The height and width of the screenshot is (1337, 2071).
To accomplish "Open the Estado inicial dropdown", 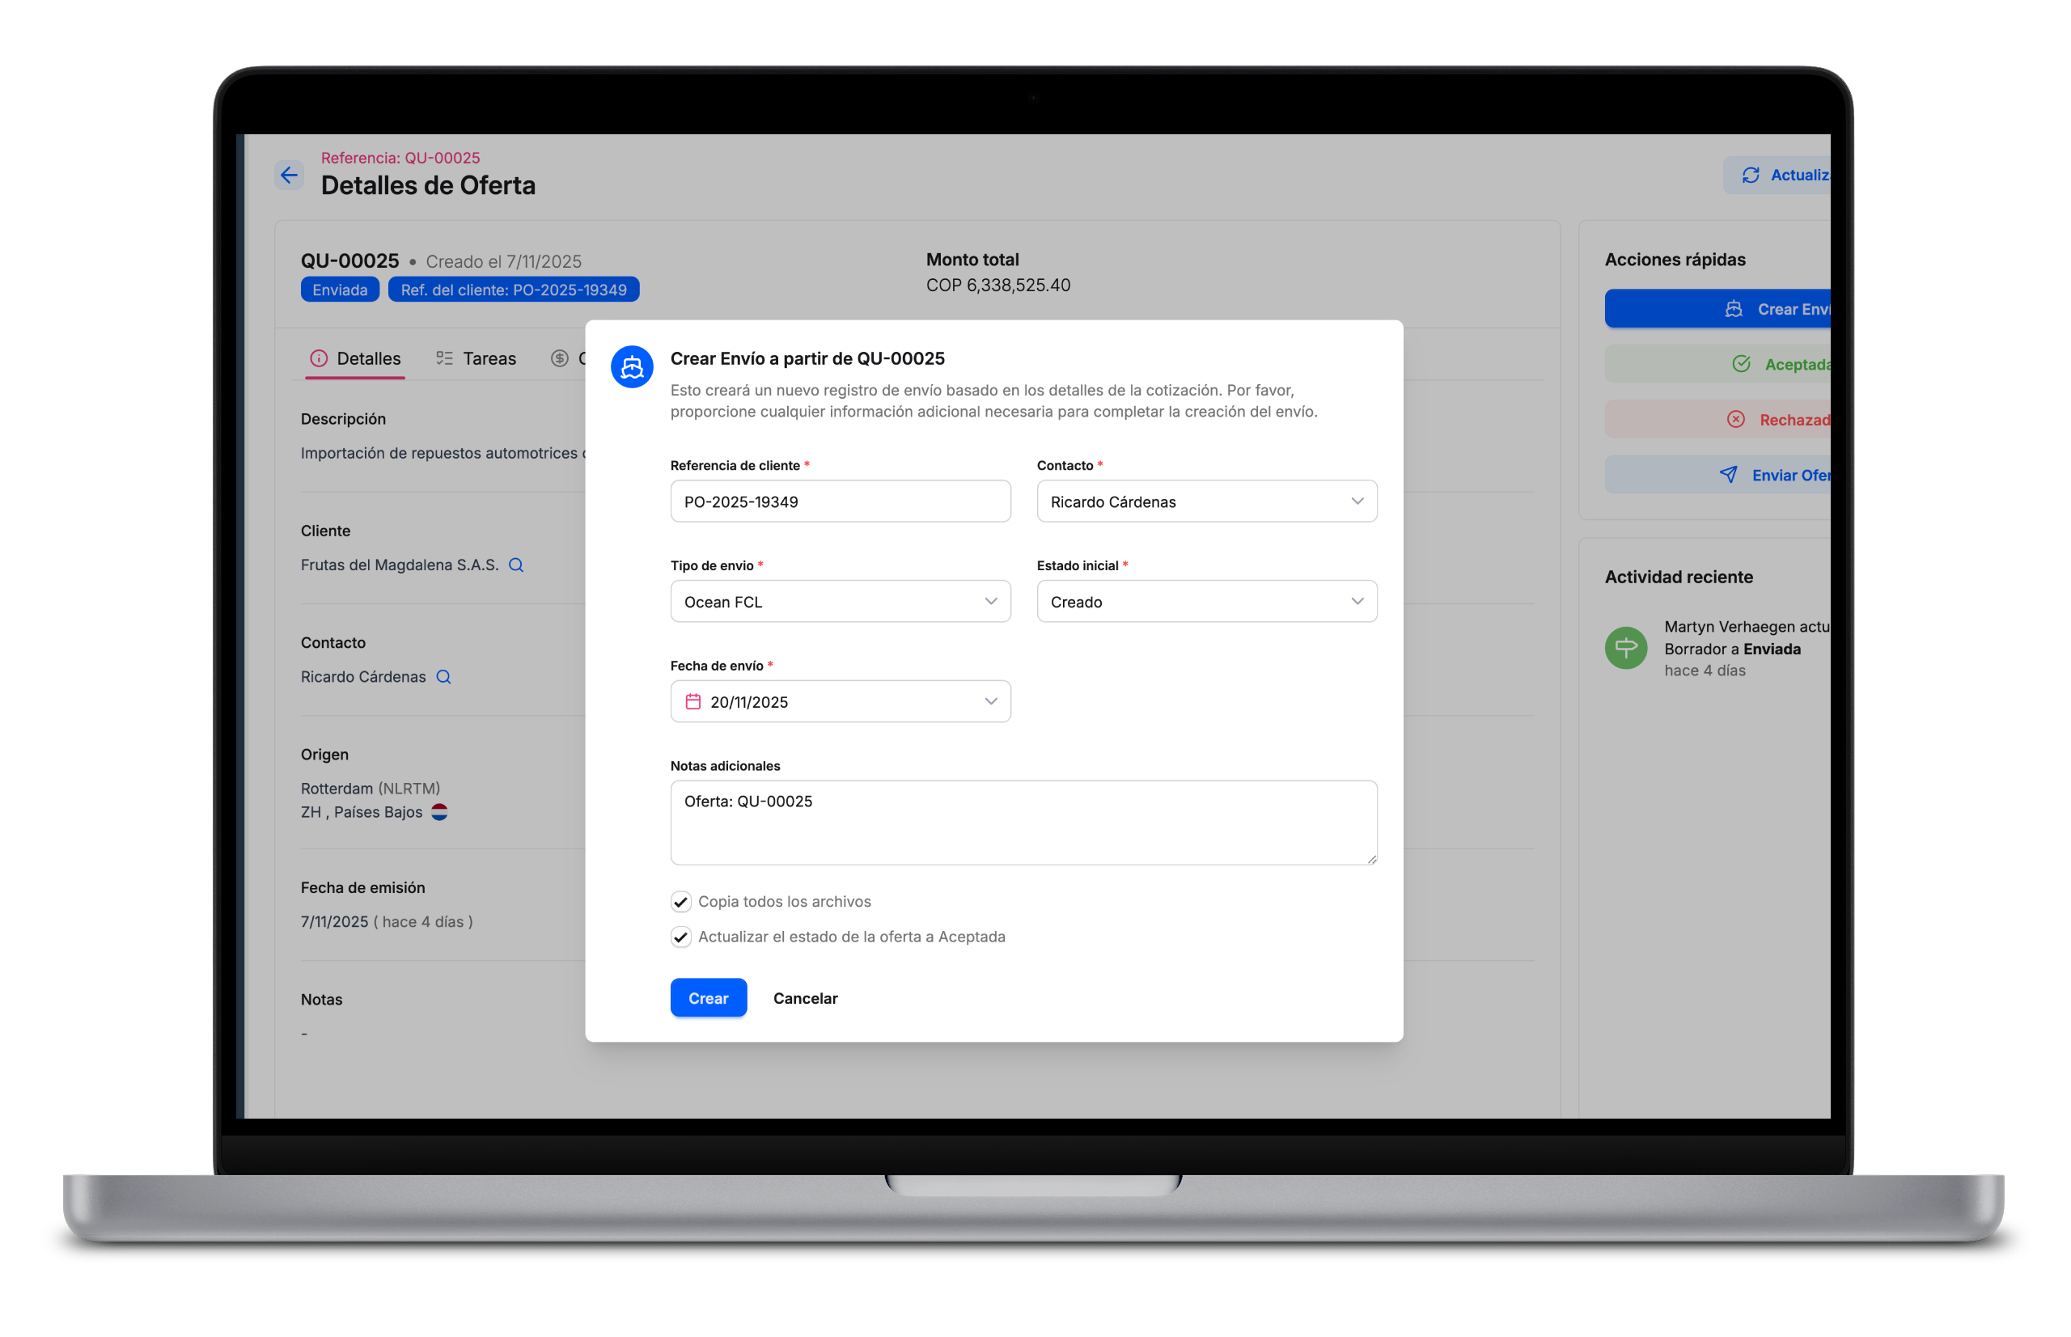I will click(x=1206, y=601).
